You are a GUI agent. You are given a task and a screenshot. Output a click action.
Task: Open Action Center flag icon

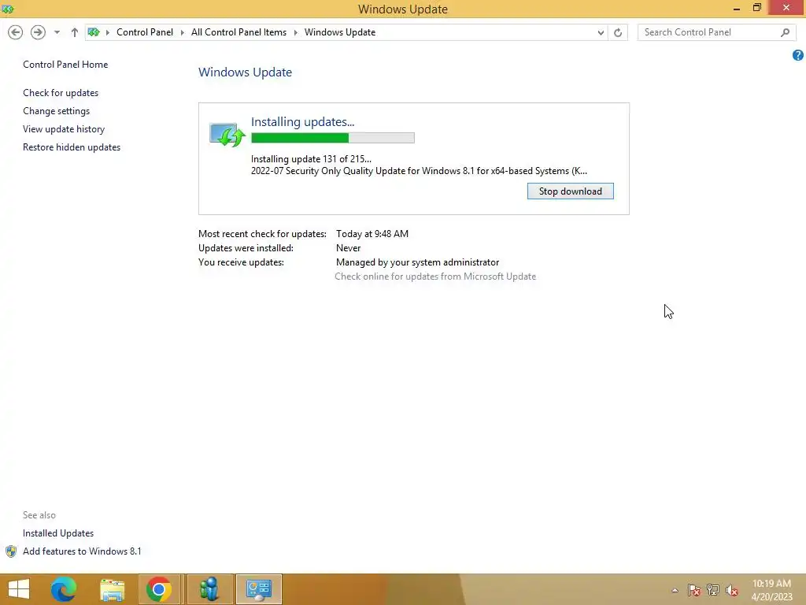coord(694,590)
